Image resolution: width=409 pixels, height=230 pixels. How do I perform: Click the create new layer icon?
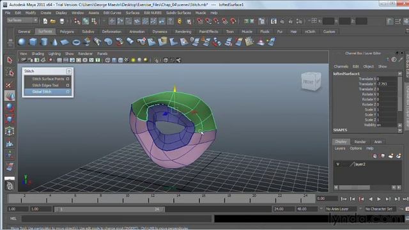[x=390, y=156]
